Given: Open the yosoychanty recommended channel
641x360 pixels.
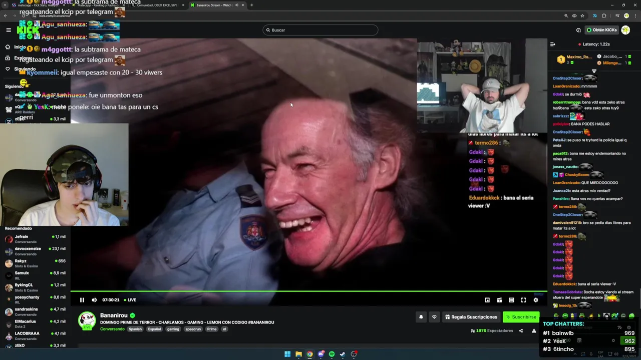Looking at the screenshot, I should [35, 299].
